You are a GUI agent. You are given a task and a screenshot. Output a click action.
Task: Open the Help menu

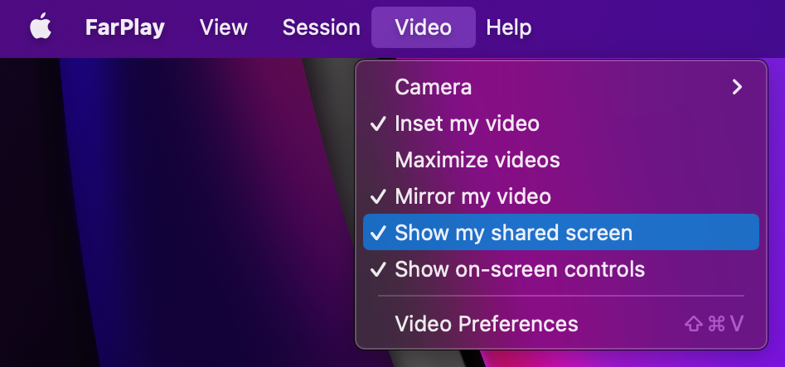click(508, 27)
